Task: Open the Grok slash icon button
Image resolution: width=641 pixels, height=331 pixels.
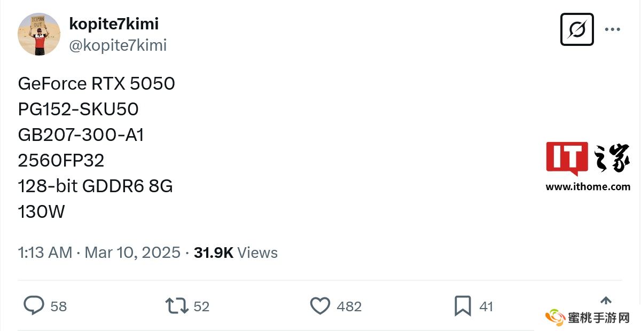Action: pyautogui.click(x=577, y=29)
